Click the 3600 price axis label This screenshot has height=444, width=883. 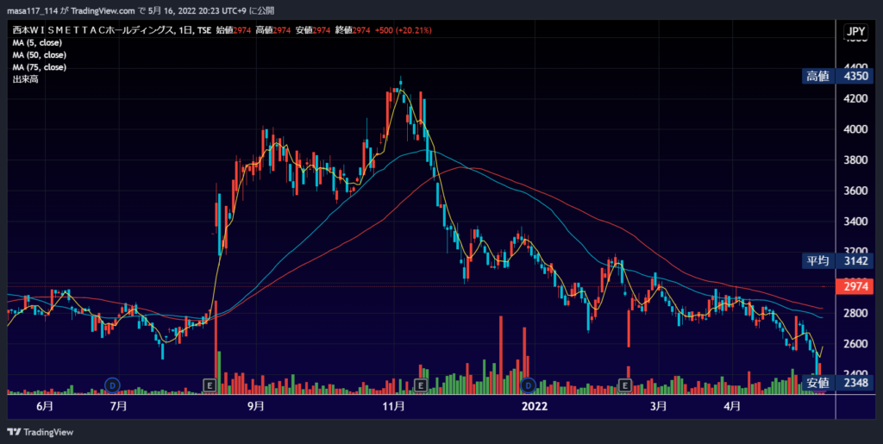(855, 191)
